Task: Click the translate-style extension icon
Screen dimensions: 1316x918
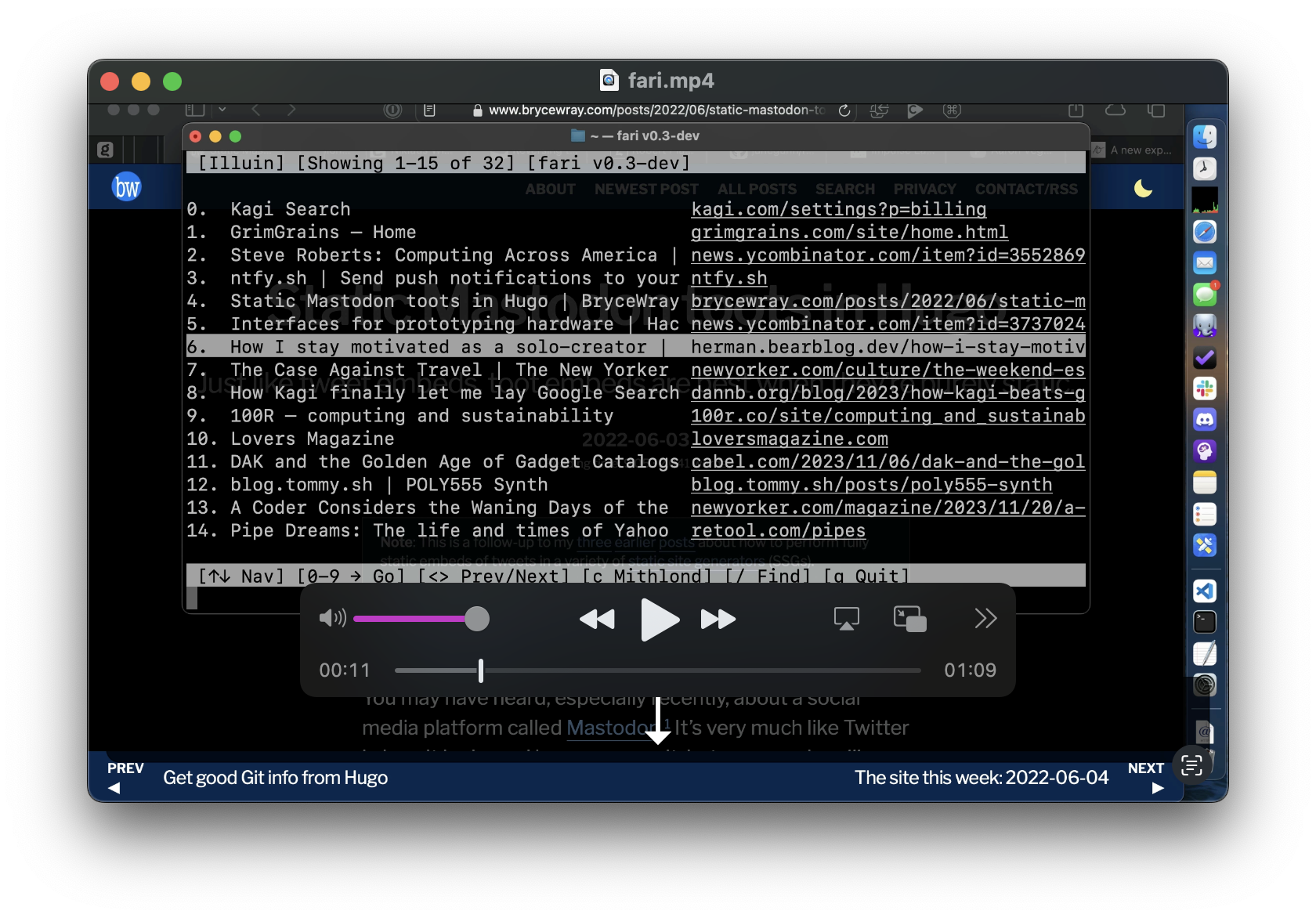Action: tap(879, 110)
